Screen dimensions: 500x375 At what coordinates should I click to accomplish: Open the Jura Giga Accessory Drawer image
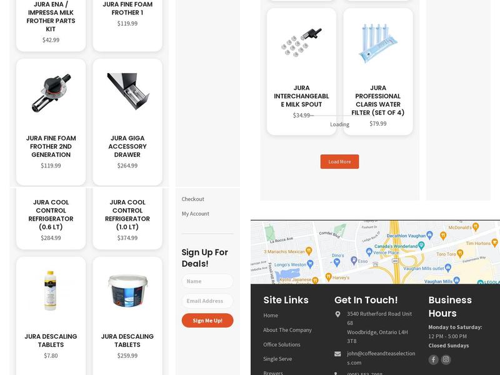[x=127, y=92]
